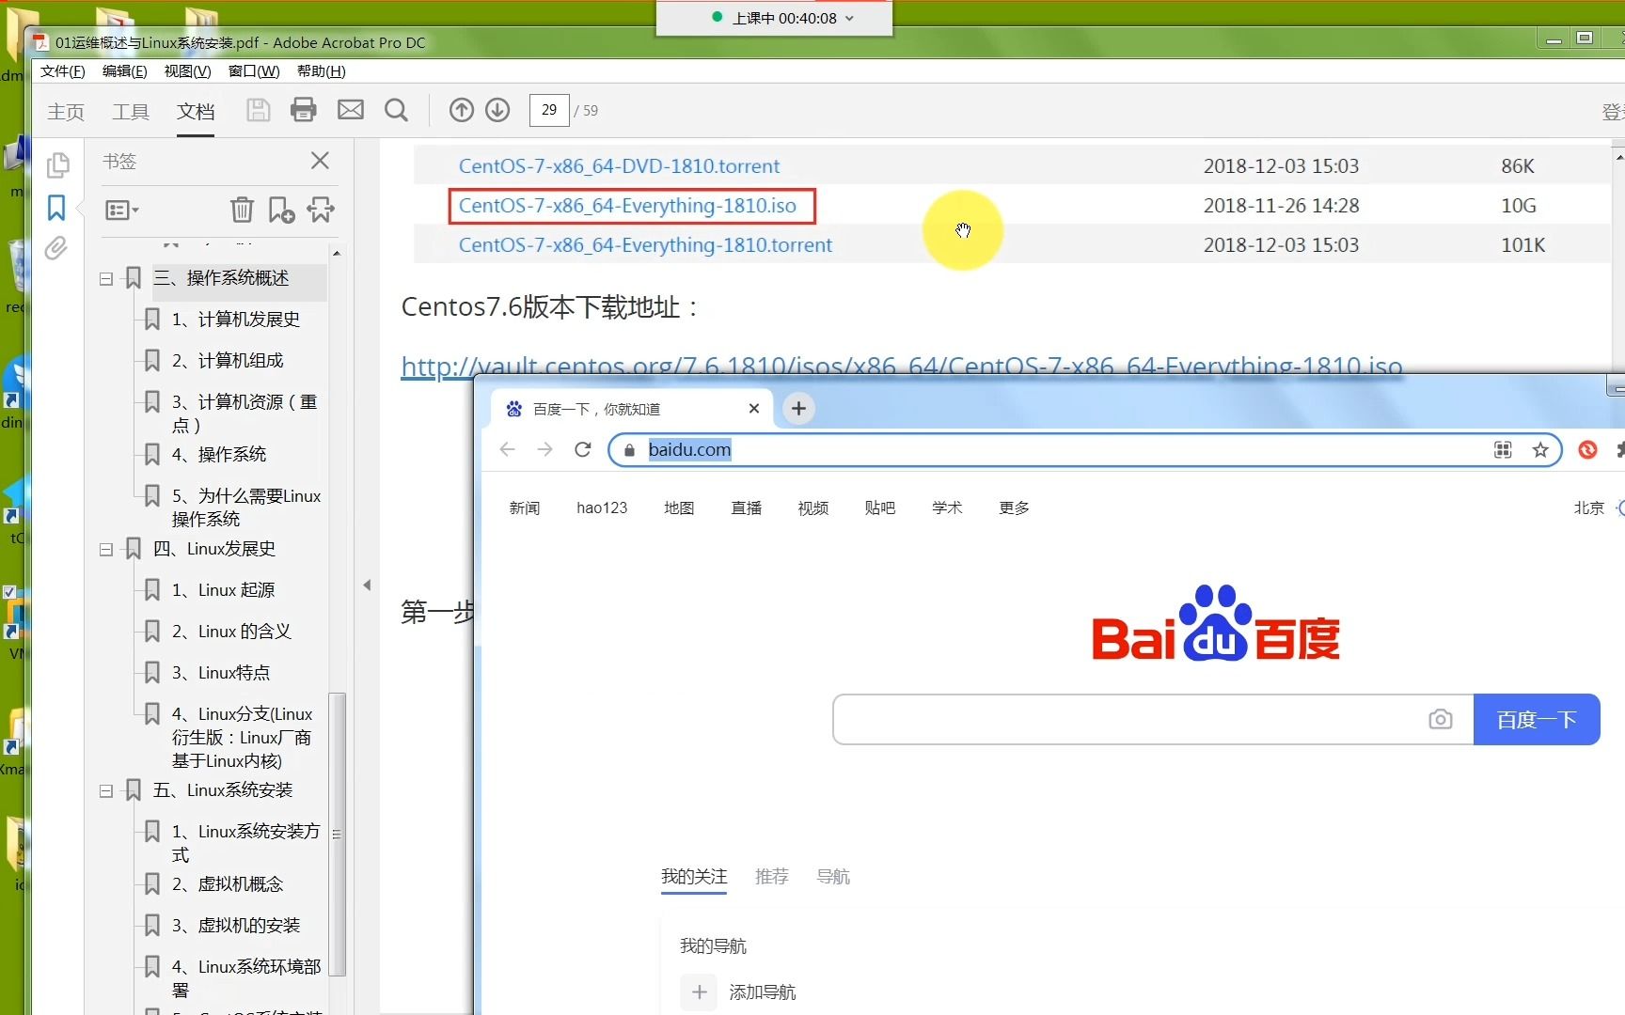Open the 地图 link on Baidu

click(x=679, y=507)
